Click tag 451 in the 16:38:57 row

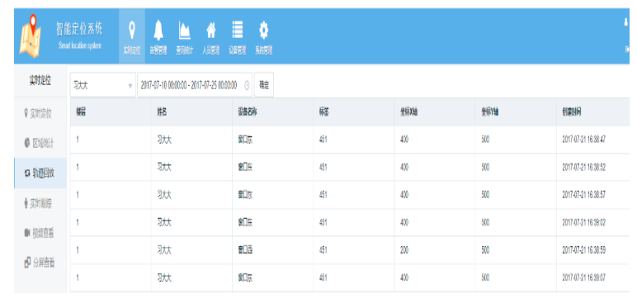coord(323,195)
